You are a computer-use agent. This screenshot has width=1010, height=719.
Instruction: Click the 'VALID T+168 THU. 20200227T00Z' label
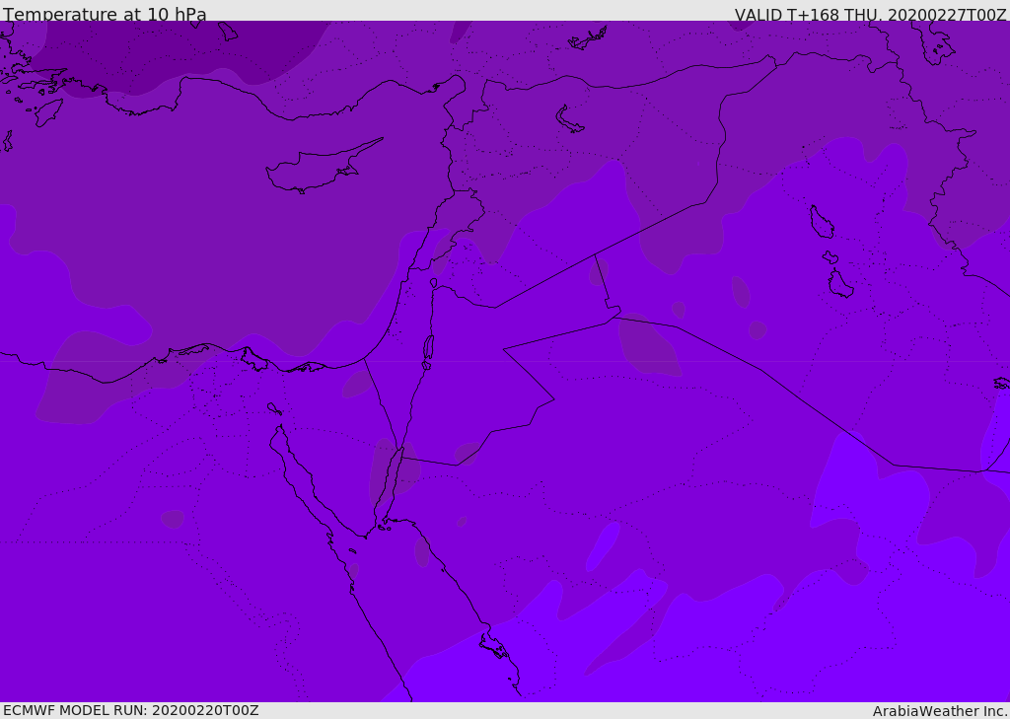click(870, 14)
